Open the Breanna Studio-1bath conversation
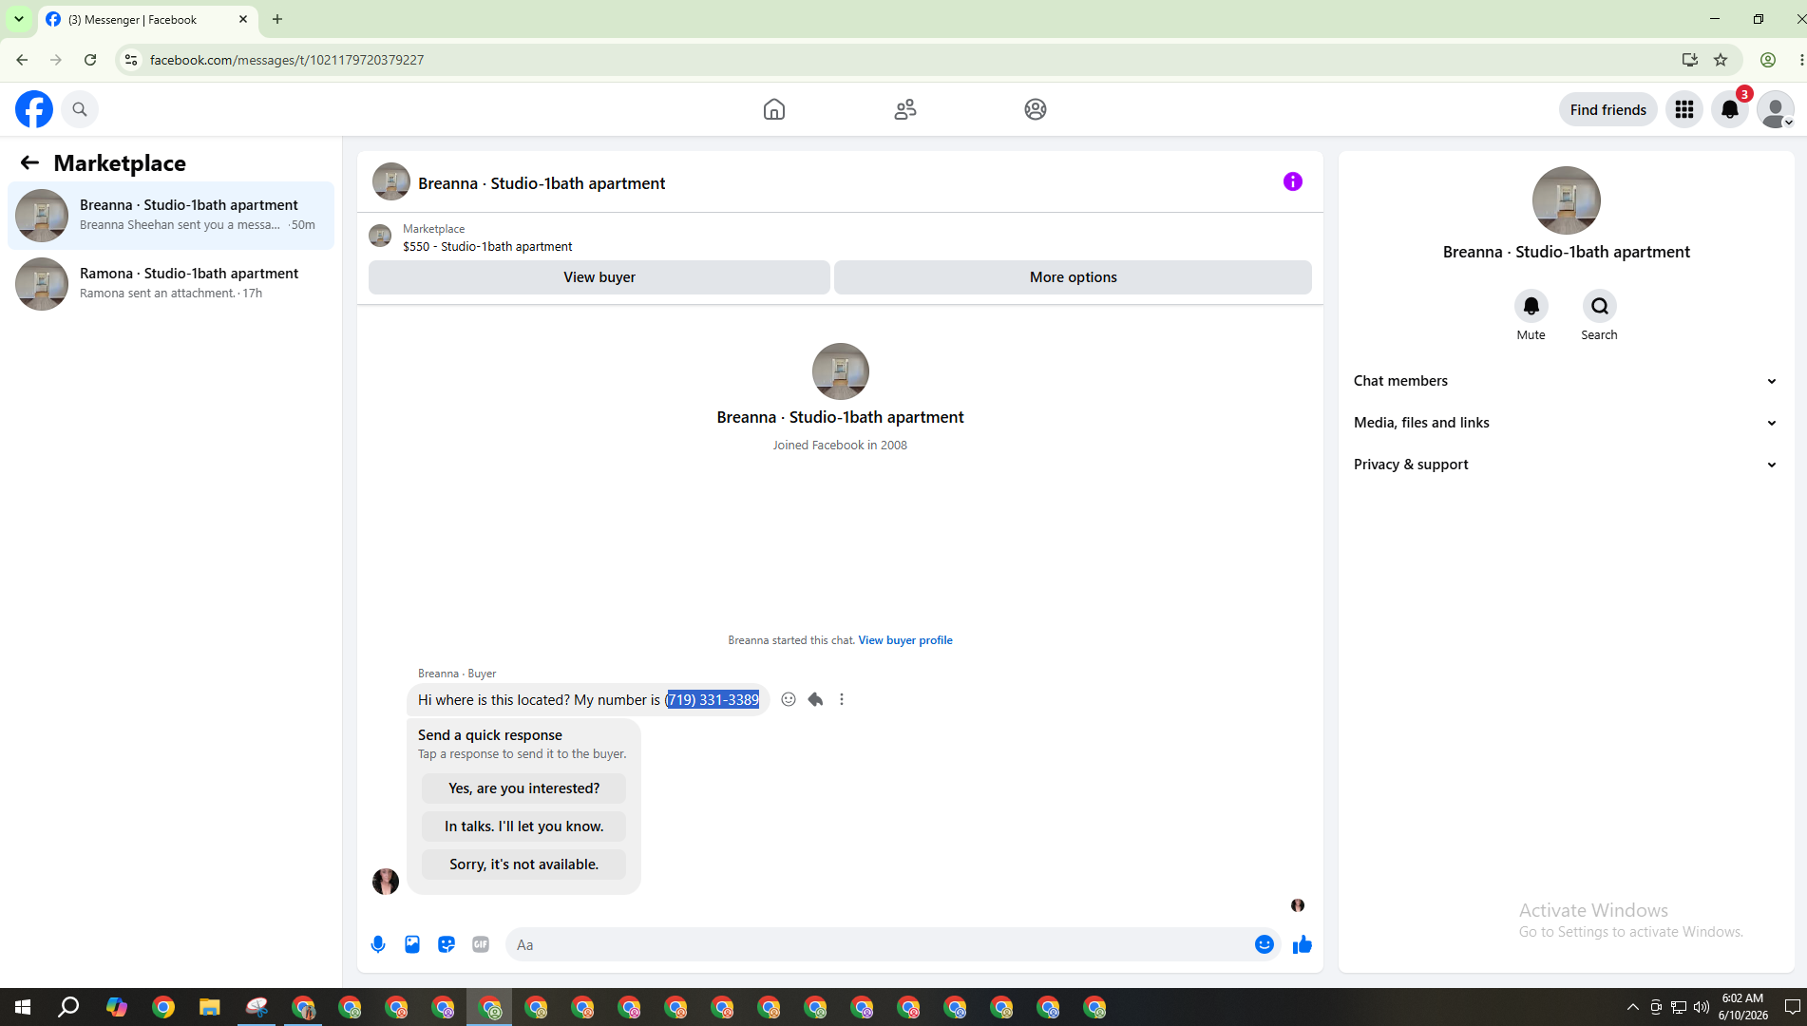1807x1026 pixels. [x=171, y=216]
